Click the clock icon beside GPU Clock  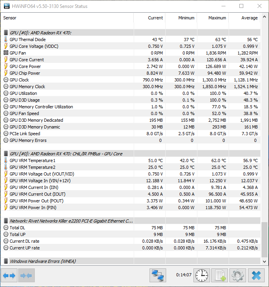pyautogui.click(x=6, y=80)
